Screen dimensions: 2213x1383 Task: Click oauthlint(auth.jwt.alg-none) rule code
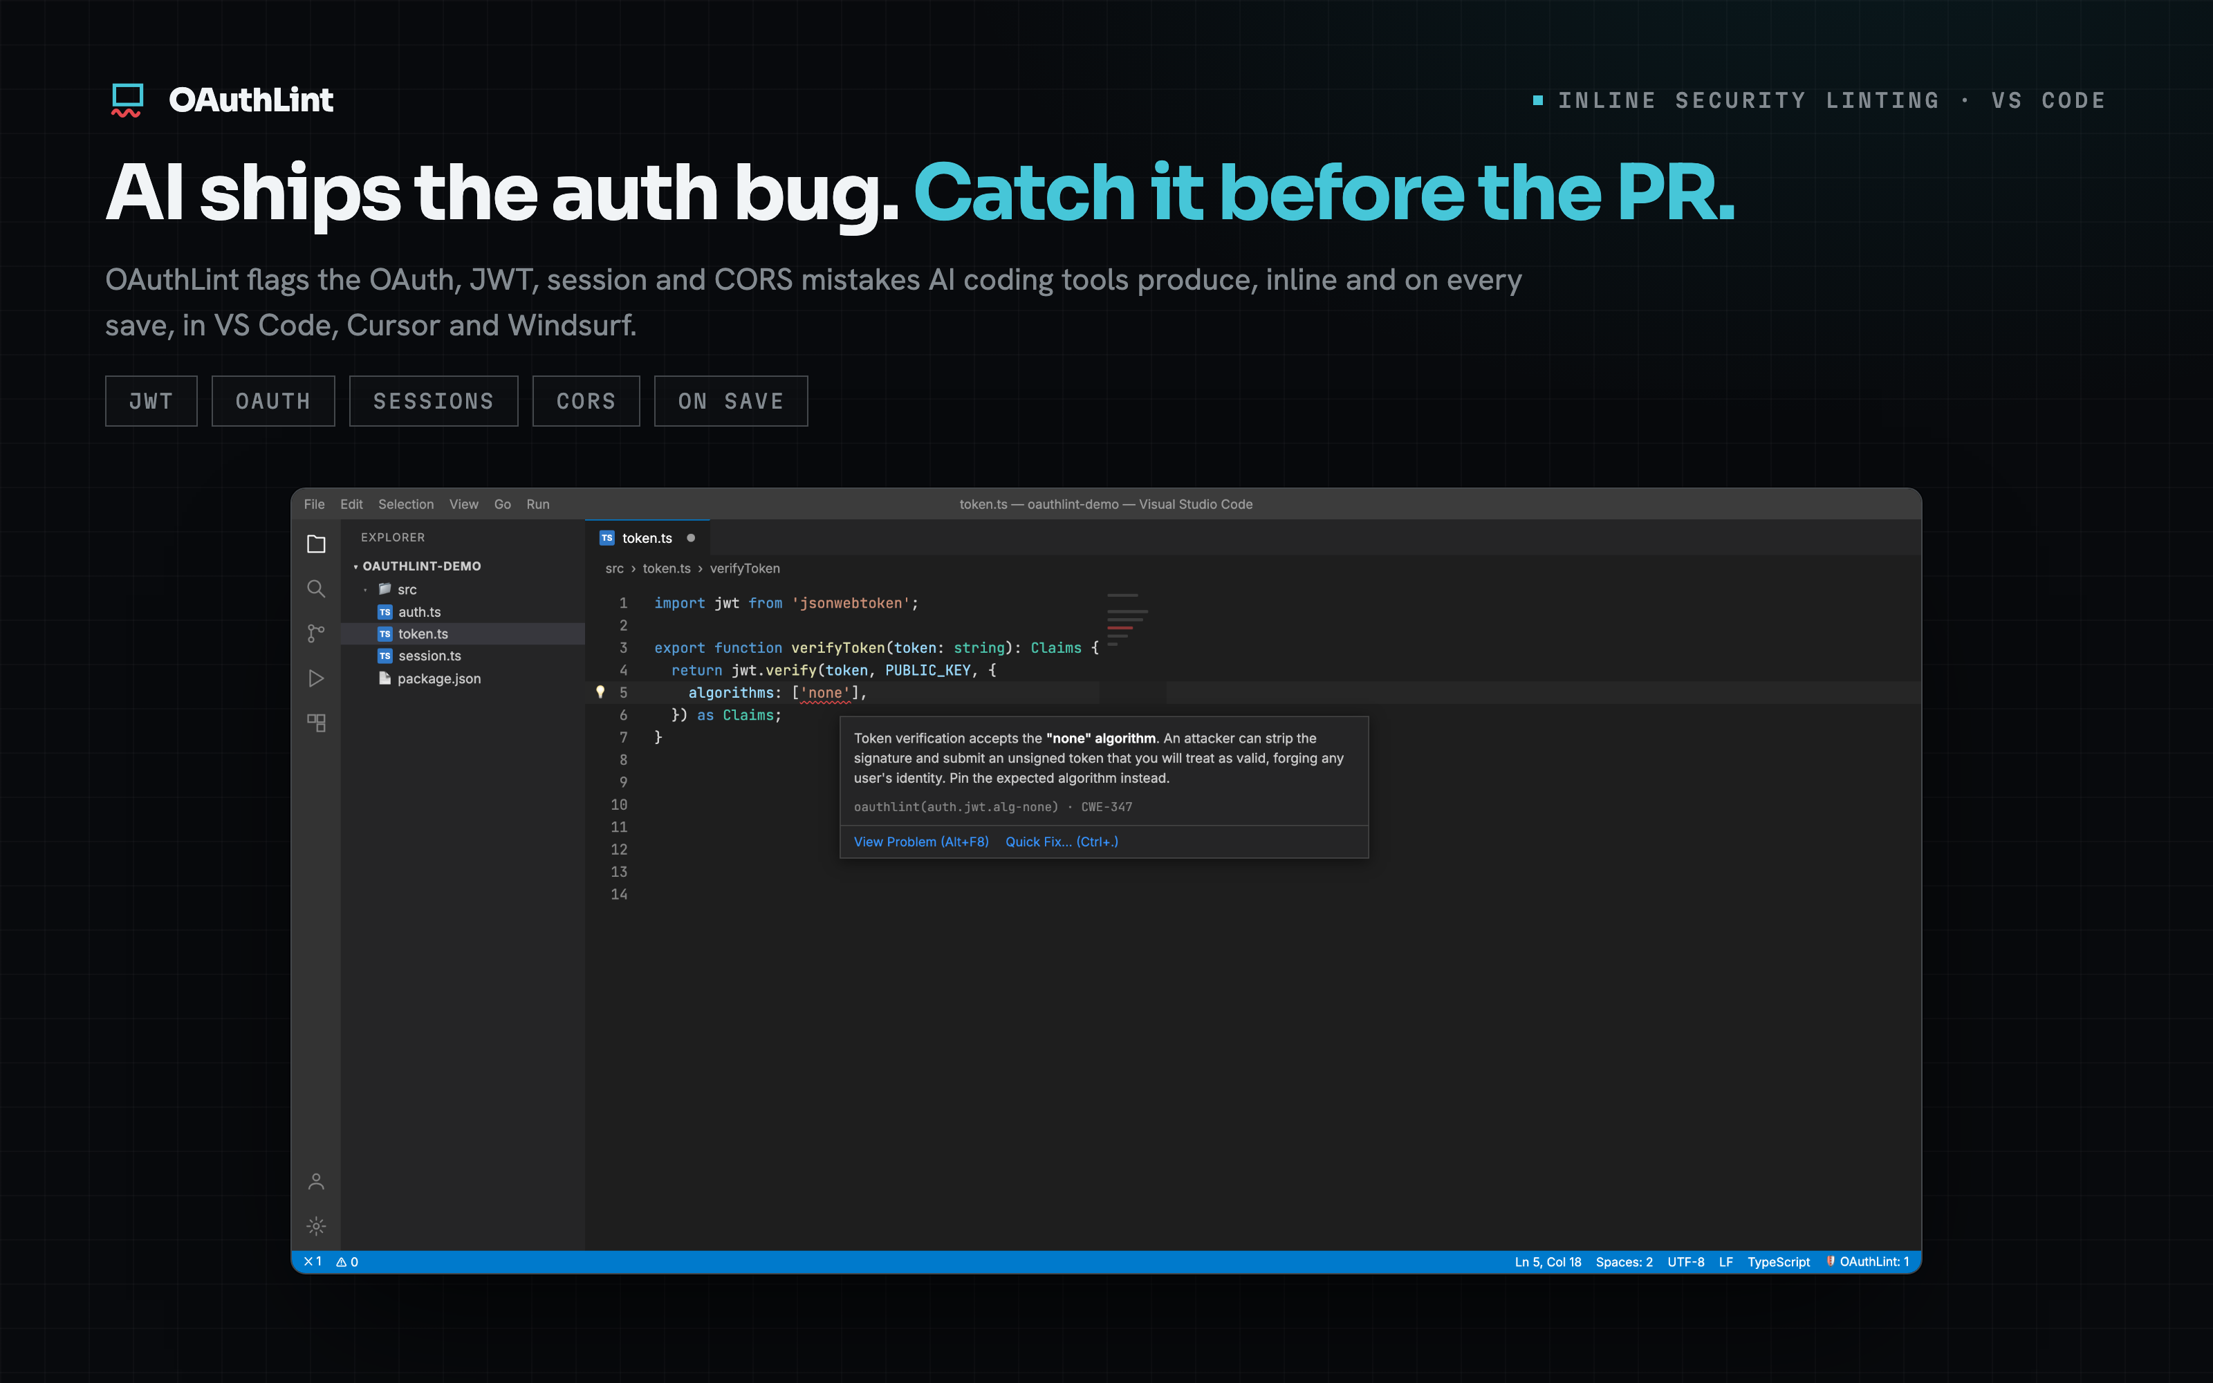coord(956,807)
